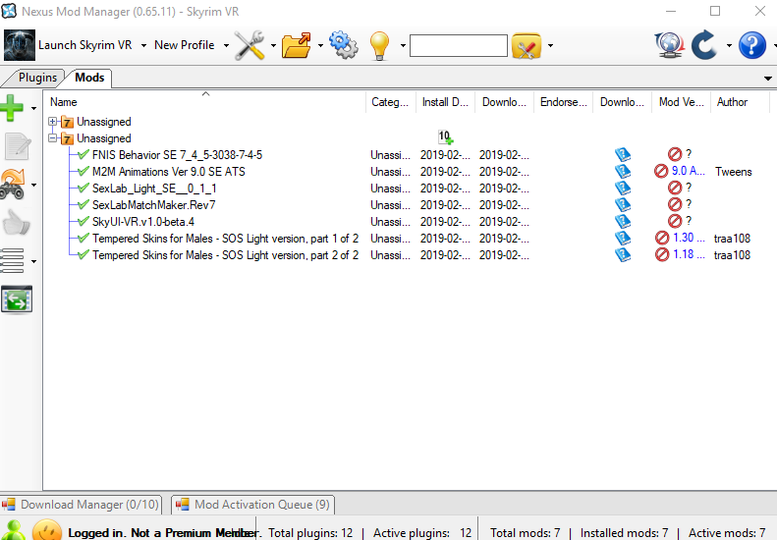Open dropdown arrow beside the folder icon
Screen dimensions: 777x540
320,45
